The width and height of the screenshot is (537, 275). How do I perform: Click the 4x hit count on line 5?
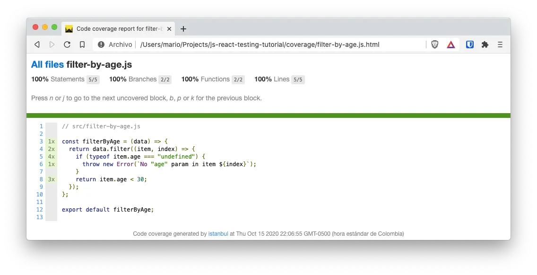[x=52, y=156]
